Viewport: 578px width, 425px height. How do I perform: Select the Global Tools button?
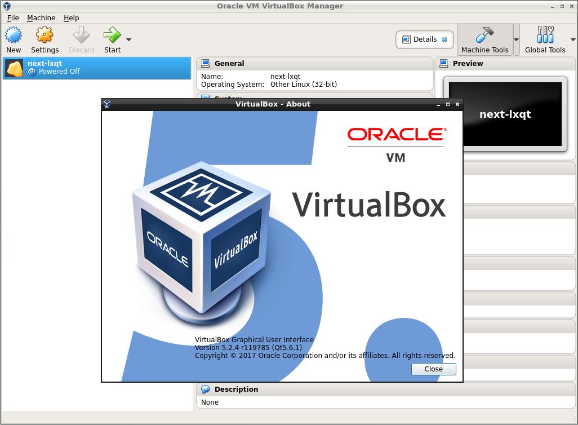[x=545, y=40]
